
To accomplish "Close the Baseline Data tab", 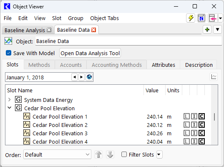I will (94, 30).
